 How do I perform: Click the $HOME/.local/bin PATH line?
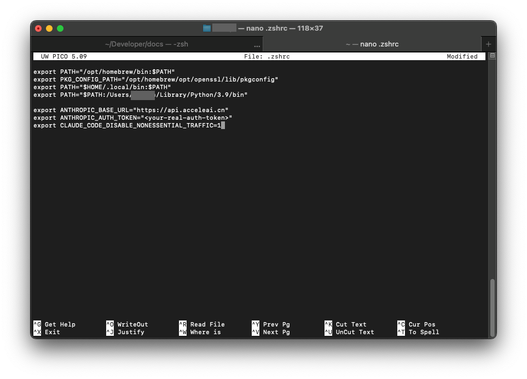coord(102,87)
